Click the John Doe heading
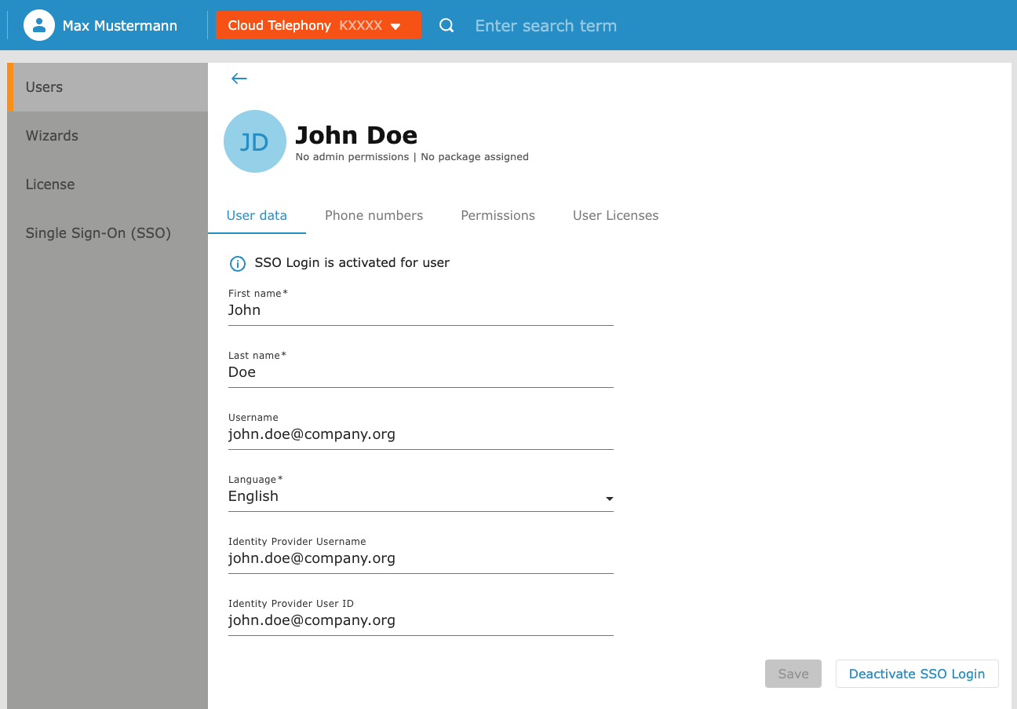The image size is (1017, 709). (x=356, y=135)
